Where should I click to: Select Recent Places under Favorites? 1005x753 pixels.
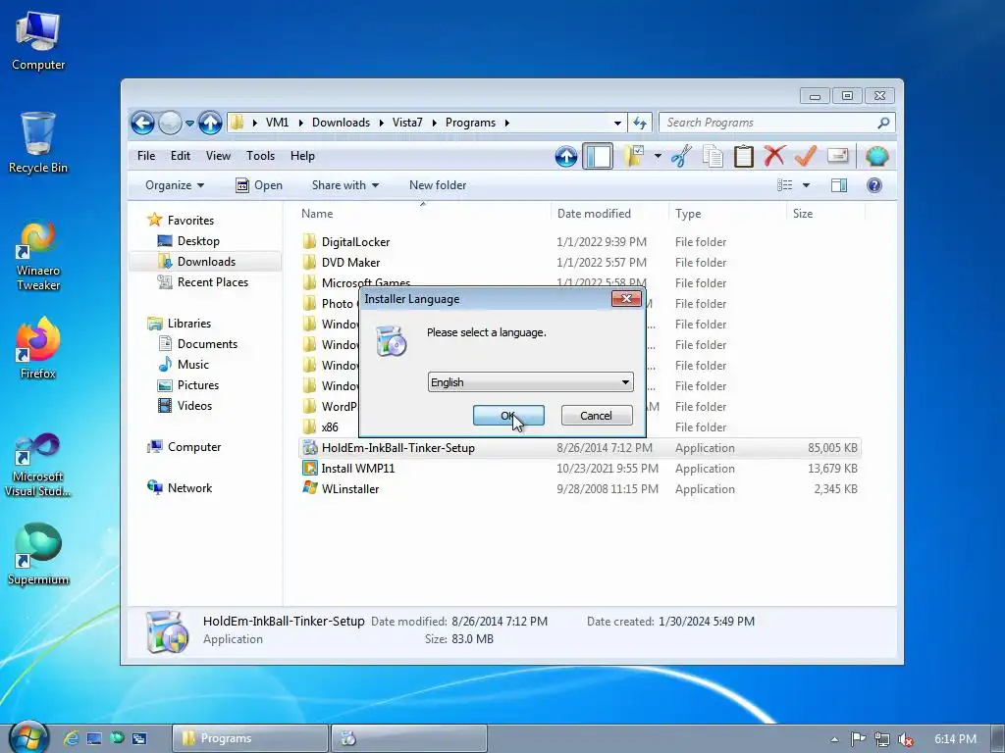pyautogui.click(x=212, y=281)
